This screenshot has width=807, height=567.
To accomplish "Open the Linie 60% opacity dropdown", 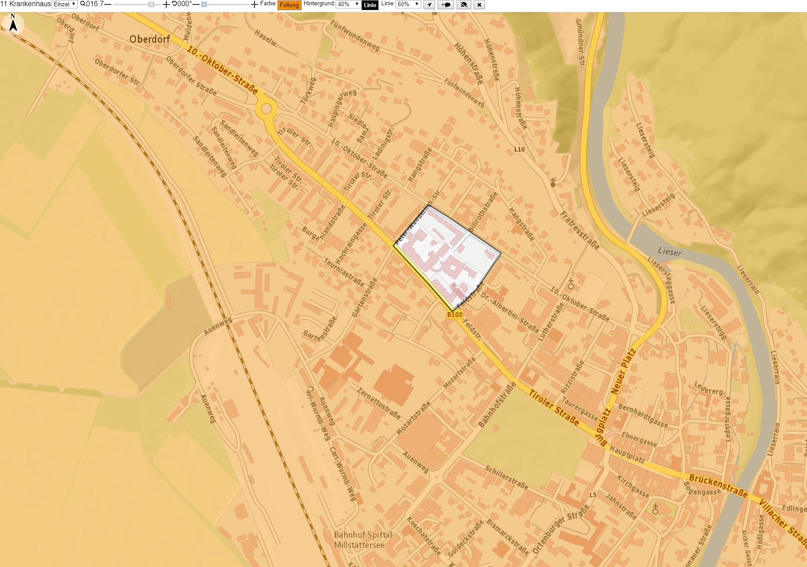I will (408, 4).
